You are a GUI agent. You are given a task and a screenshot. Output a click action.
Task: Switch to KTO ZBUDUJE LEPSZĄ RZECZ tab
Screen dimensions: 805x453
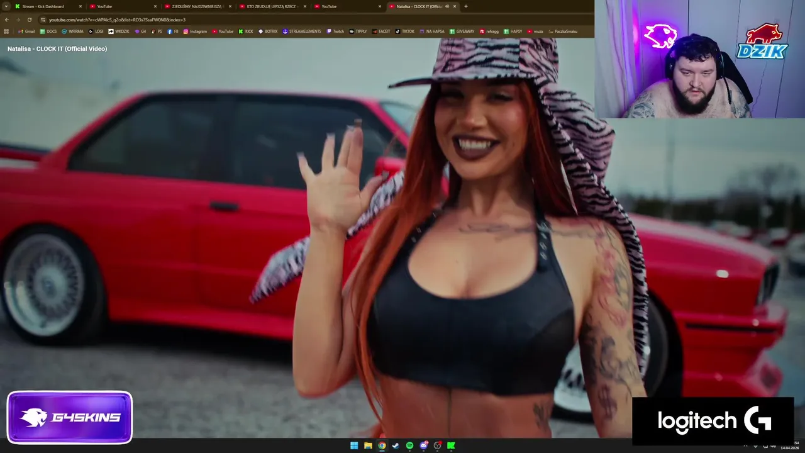coord(272,6)
